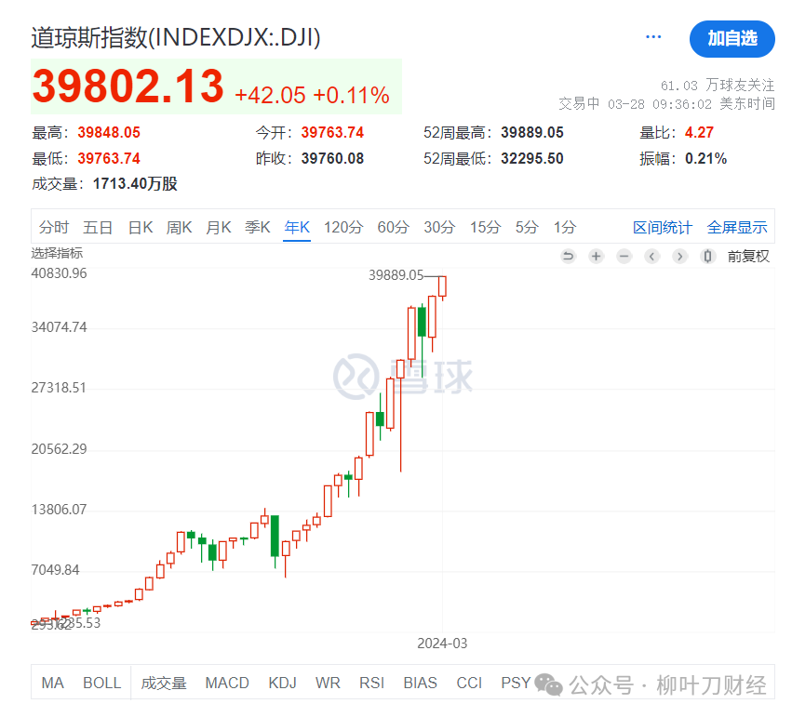Image resolution: width=792 pixels, height=717 pixels.
Task: Switch to 周K weekly candlestick tab
Action: (180, 228)
